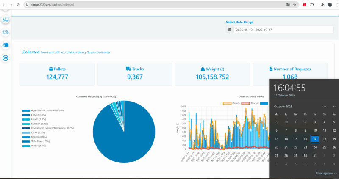Go to previous month with up chevron

[x=325, y=106]
